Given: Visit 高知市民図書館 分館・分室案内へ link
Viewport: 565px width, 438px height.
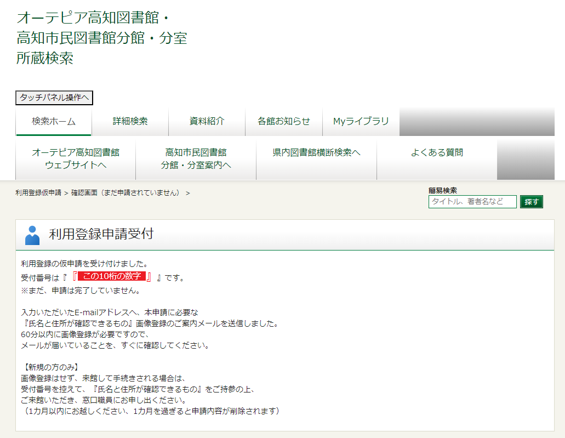Looking at the screenshot, I should (196, 159).
